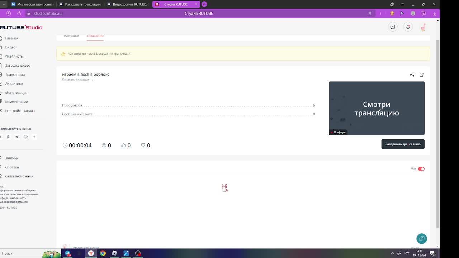Switch to Московская электронная browser tab

click(32, 4)
